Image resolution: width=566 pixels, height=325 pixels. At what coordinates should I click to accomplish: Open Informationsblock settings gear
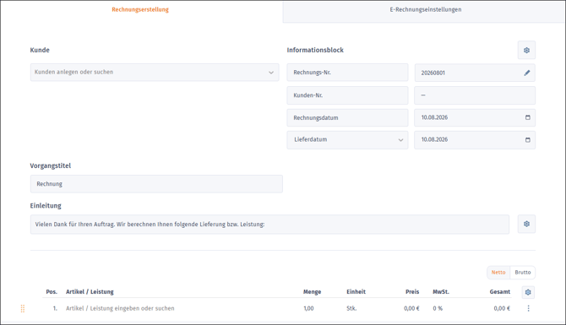tap(526, 50)
